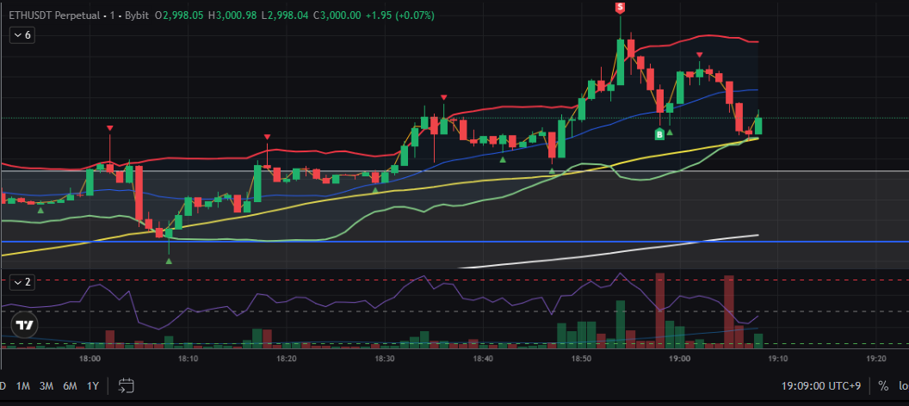Image resolution: width=909 pixels, height=406 pixels.
Task: Select the green up-triangle below the 18:08 low
Action: click(169, 260)
